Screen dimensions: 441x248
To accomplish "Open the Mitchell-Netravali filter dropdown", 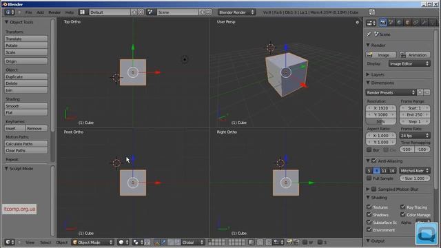I will tap(415, 170).
